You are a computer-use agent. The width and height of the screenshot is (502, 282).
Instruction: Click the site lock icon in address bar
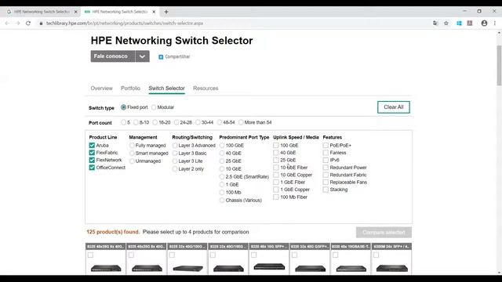[x=41, y=23]
